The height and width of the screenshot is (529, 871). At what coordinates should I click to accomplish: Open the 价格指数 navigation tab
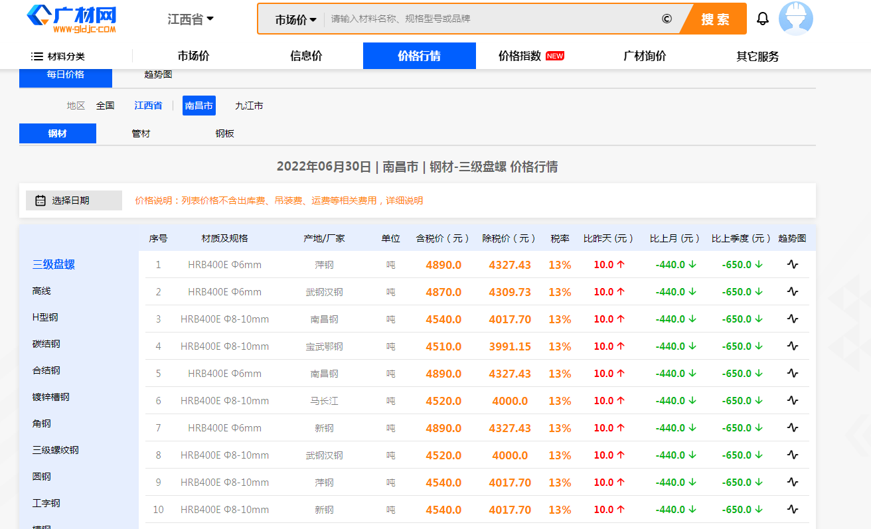coord(531,56)
